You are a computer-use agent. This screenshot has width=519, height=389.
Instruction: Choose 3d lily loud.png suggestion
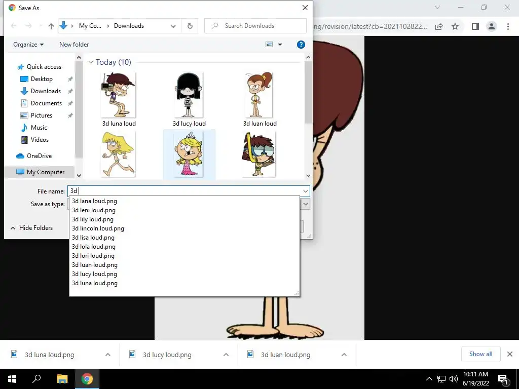93,219
